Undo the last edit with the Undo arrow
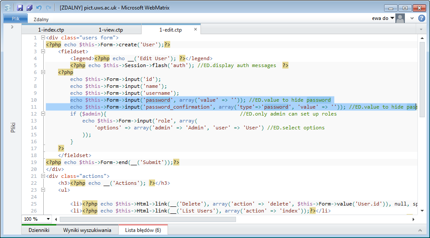 [x=39, y=8]
